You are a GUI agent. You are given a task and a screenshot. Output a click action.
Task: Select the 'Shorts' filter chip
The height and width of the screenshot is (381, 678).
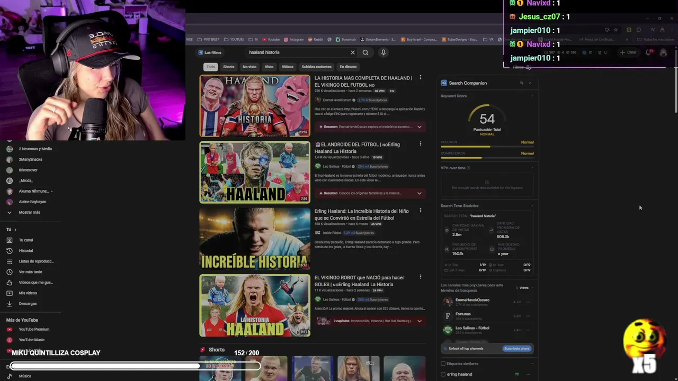(229, 67)
